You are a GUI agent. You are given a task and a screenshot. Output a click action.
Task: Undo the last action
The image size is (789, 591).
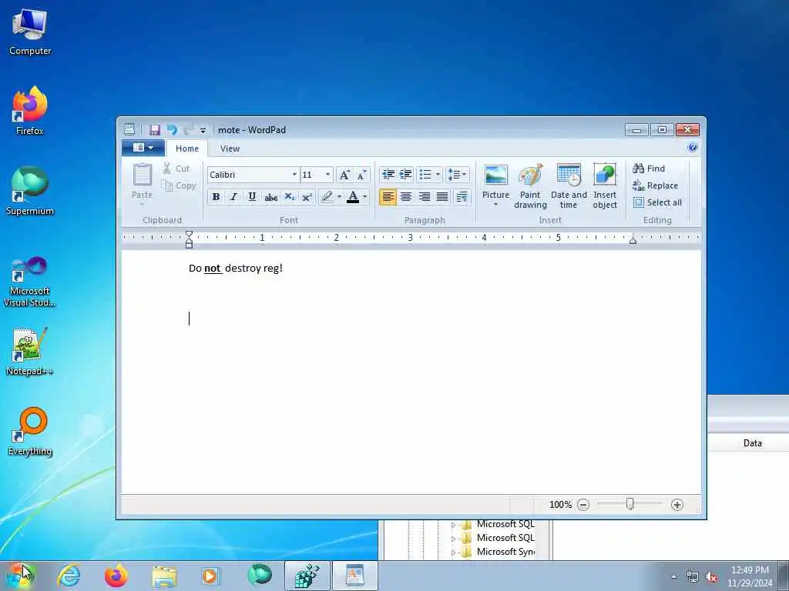coord(172,129)
